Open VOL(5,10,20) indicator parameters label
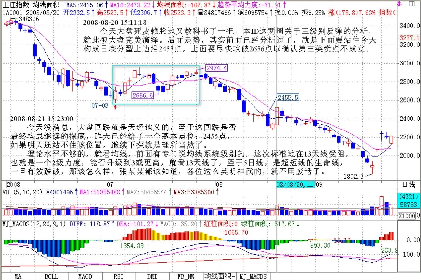421x280 pixels. tap(22, 192)
